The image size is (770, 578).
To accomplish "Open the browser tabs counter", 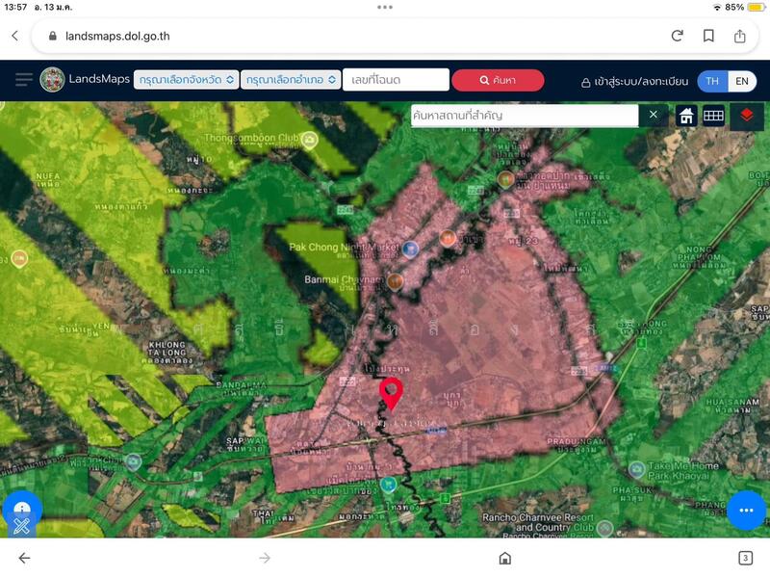I will tap(745, 558).
